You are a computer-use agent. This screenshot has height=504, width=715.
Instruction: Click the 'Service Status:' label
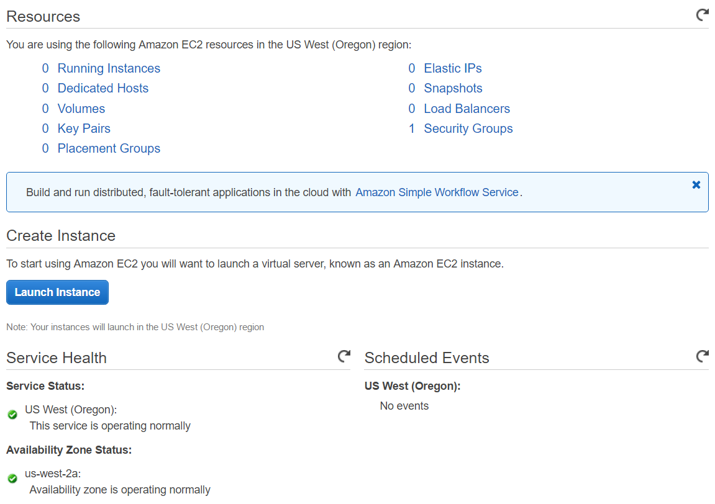[45, 386]
